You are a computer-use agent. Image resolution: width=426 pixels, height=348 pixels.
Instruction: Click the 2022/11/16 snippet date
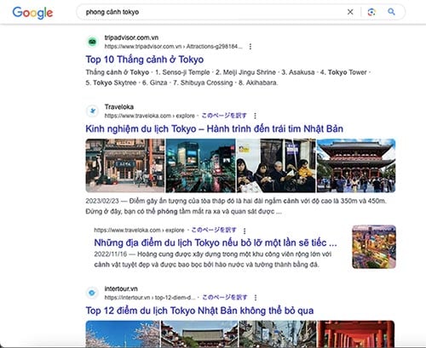[110, 254]
